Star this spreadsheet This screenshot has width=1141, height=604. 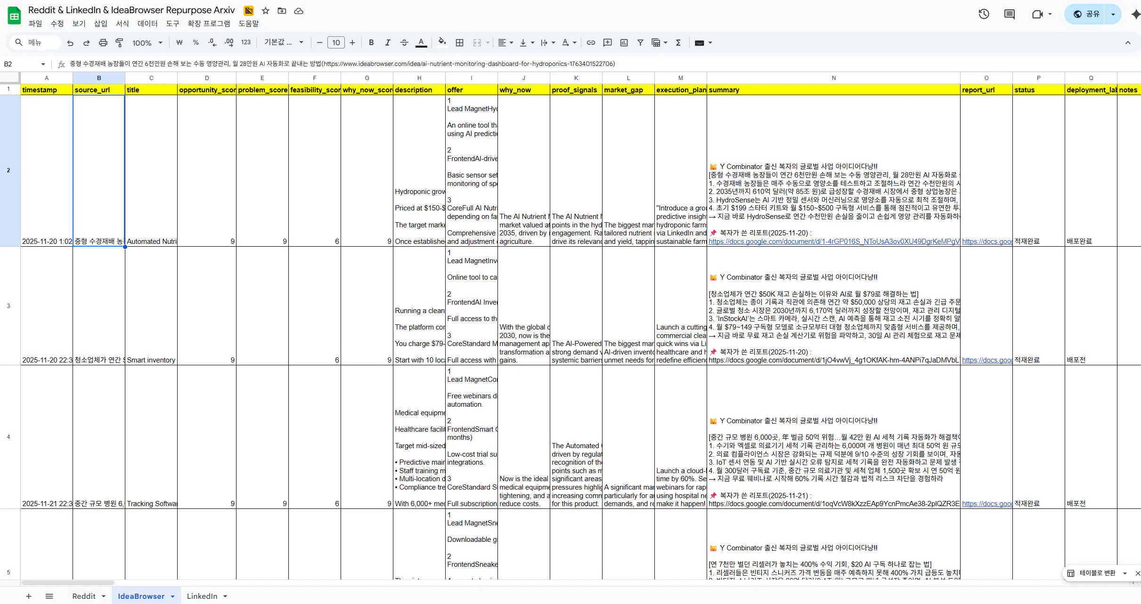(266, 11)
